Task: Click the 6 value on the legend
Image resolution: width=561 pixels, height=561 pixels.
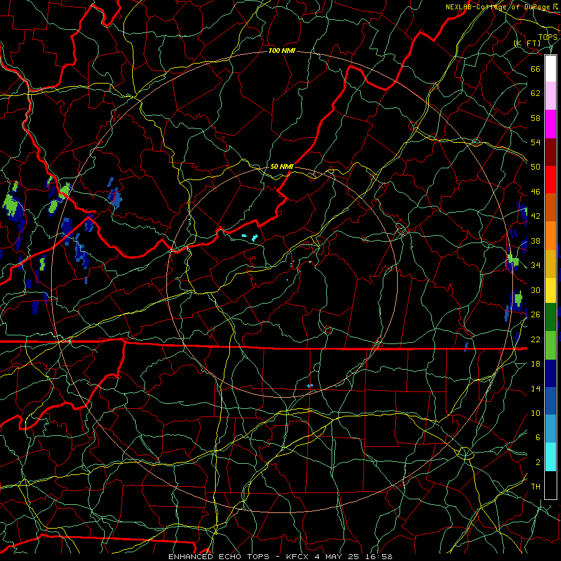Action: coord(538,437)
